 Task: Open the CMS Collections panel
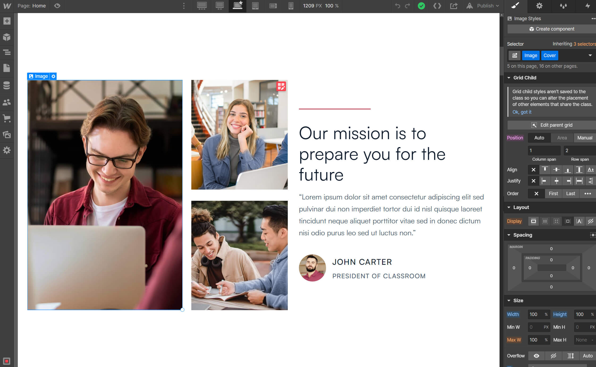[x=7, y=85]
